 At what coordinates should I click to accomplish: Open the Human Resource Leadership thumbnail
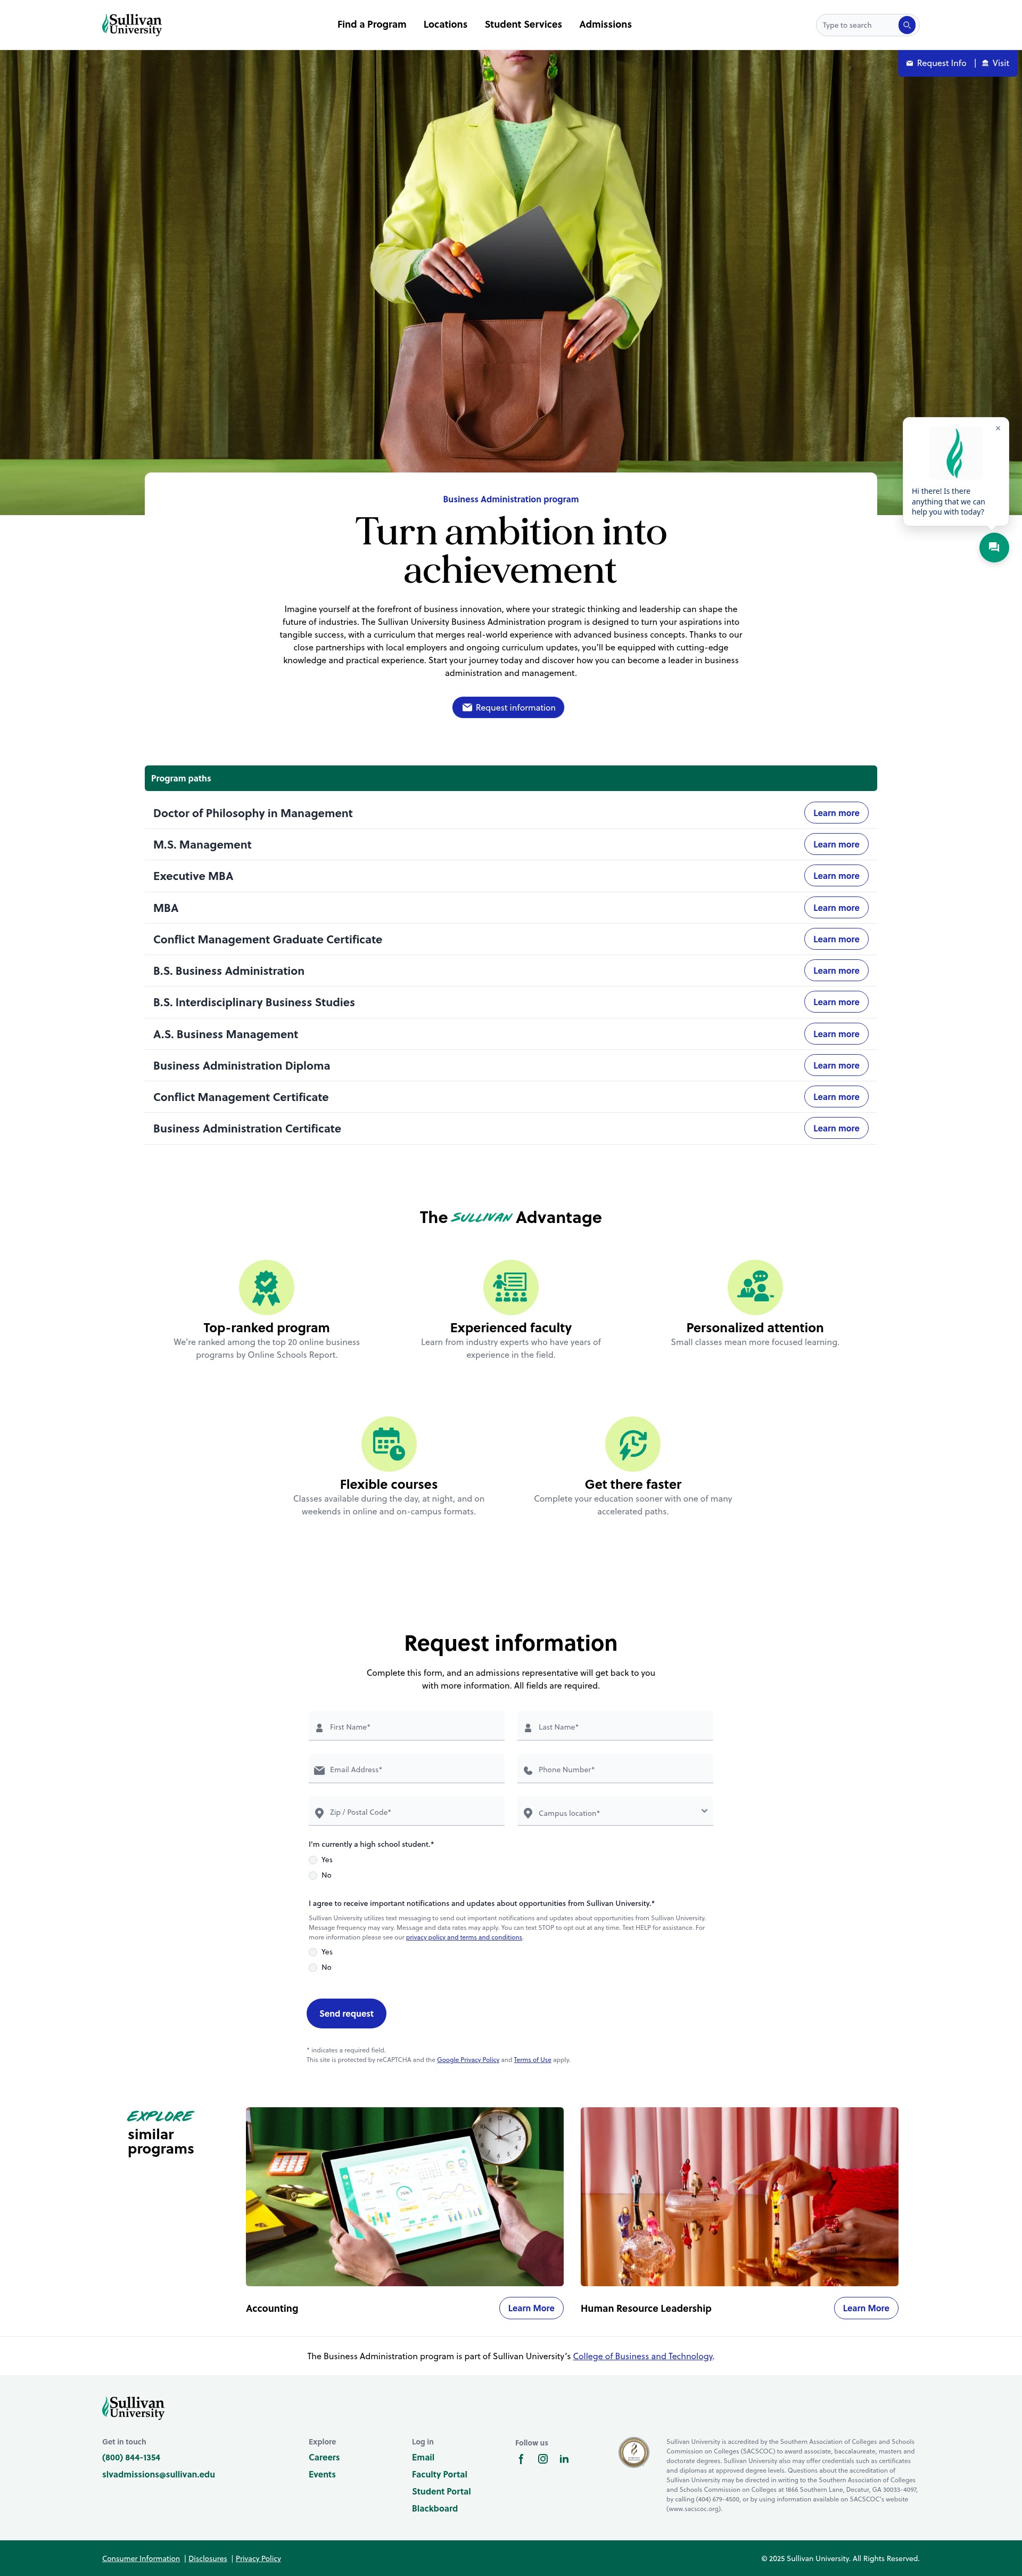point(739,2197)
